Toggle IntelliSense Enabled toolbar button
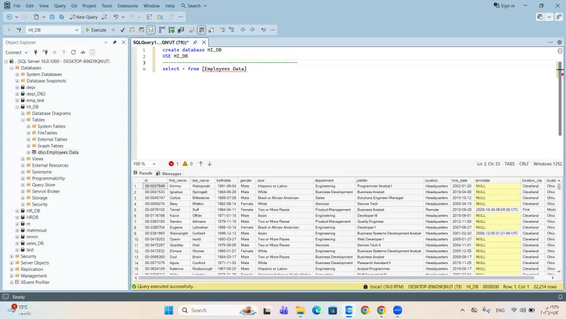The width and height of the screenshot is (566, 319). coord(151,30)
